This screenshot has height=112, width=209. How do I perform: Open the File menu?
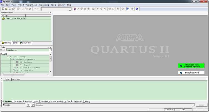tap(3, 5)
